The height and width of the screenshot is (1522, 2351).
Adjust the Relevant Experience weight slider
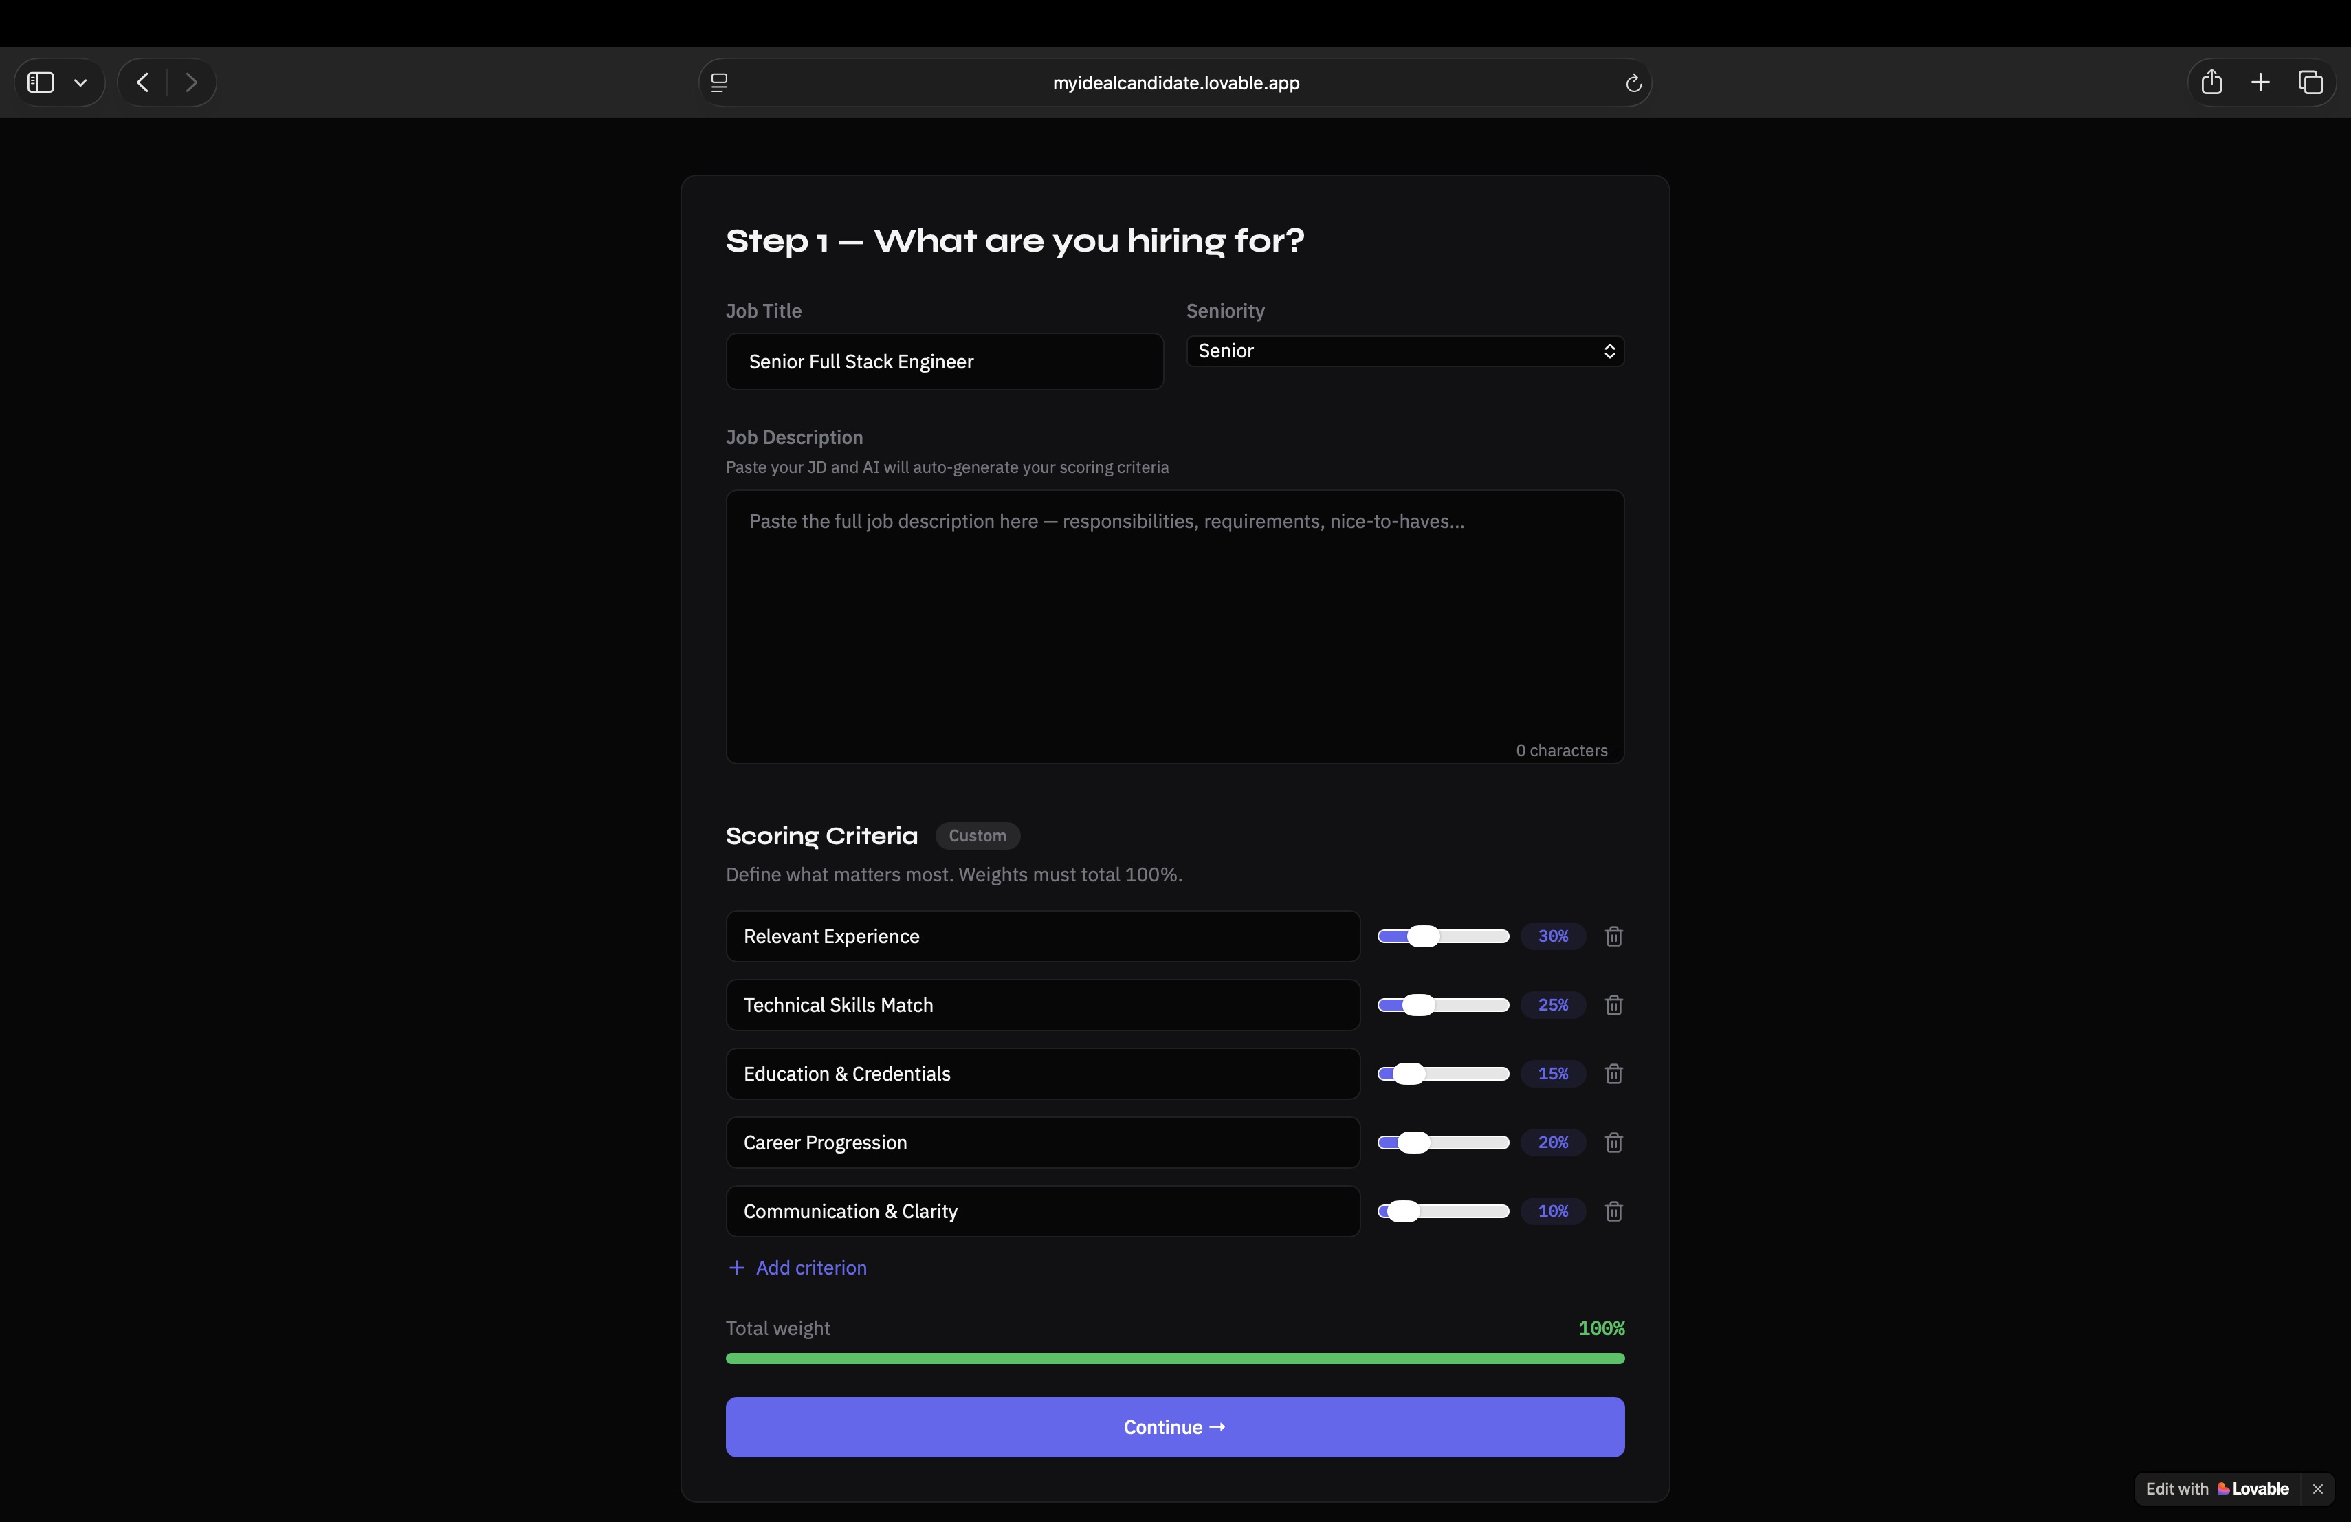click(x=1424, y=936)
